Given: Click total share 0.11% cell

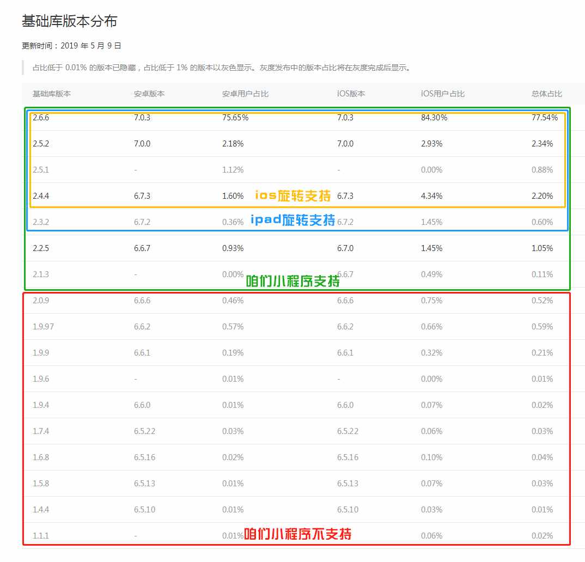Looking at the screenshot, I should coord(542,274).
